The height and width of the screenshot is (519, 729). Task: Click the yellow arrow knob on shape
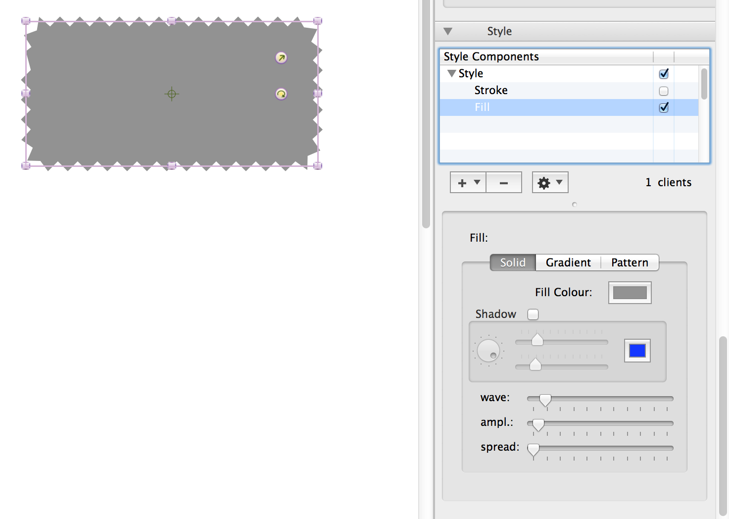[x=281, y=58]
